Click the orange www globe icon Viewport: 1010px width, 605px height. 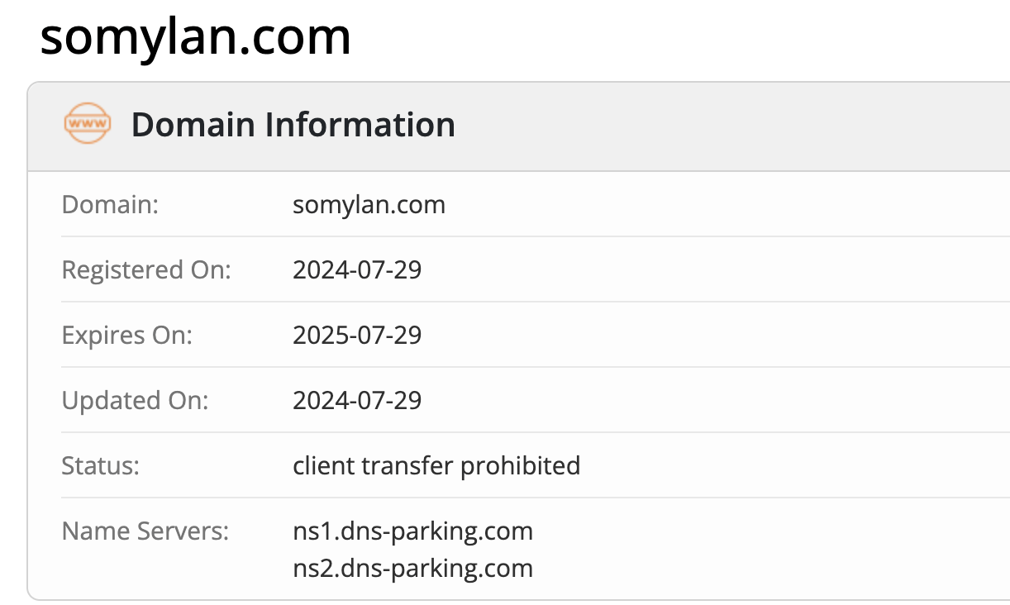[x=87, y=124]
